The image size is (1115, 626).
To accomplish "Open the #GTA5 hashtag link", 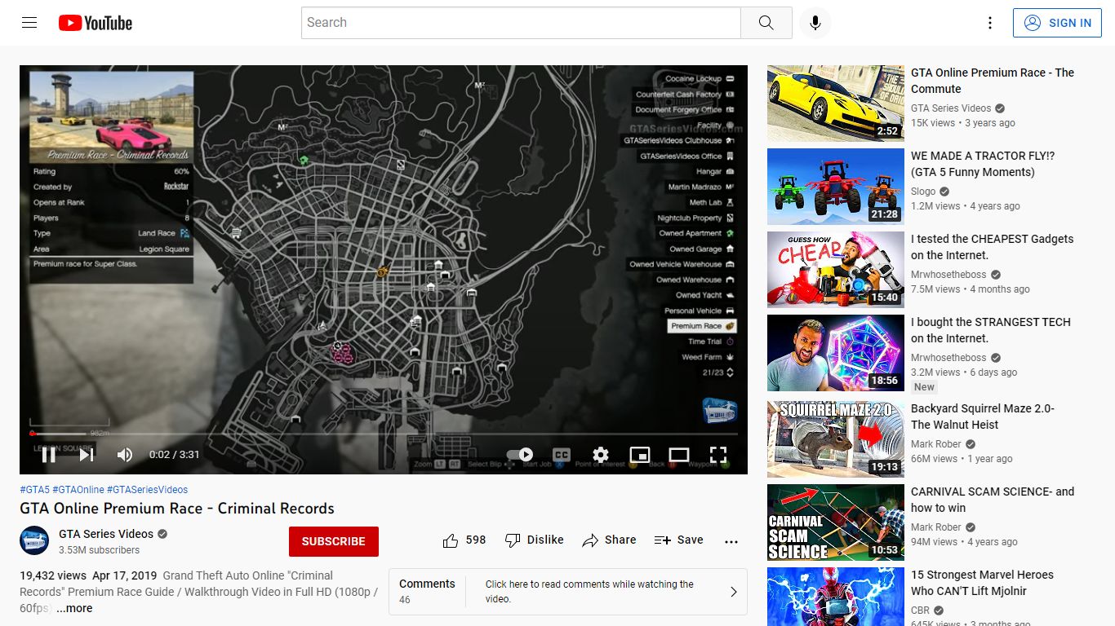I will click(x=34, y=490).
